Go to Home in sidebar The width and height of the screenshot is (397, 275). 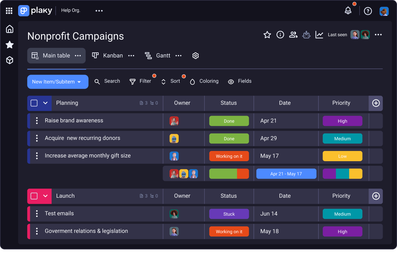click(x=10, y=29)
